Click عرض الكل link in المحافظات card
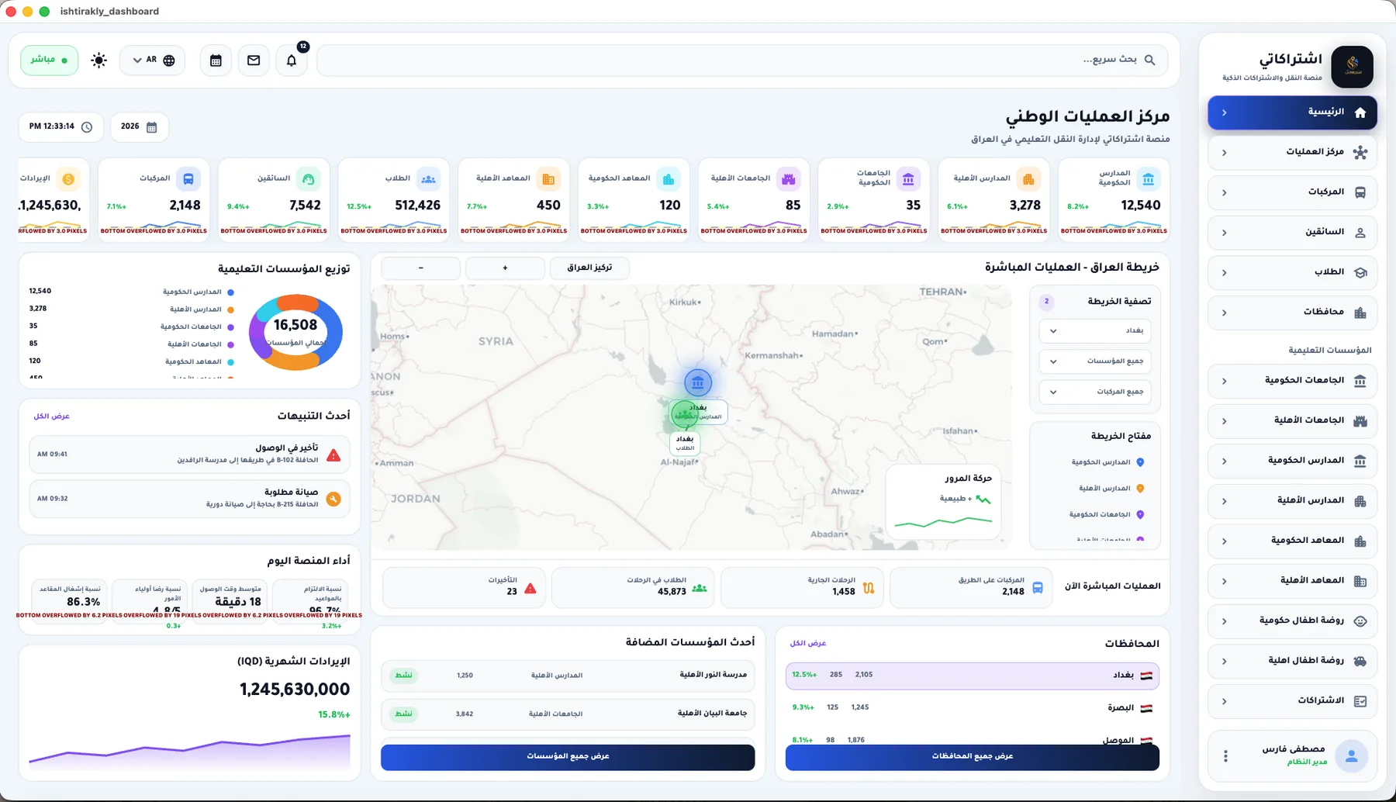This screenshot has height=802, width=1396. [x=808, y=643]
